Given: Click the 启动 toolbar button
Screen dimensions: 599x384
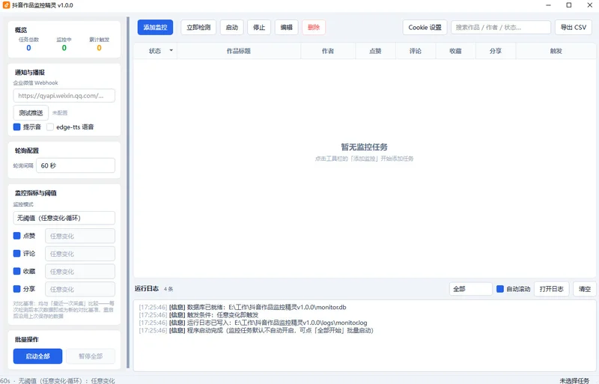Looking at the screenshot, I should click(x=232, y=28).
